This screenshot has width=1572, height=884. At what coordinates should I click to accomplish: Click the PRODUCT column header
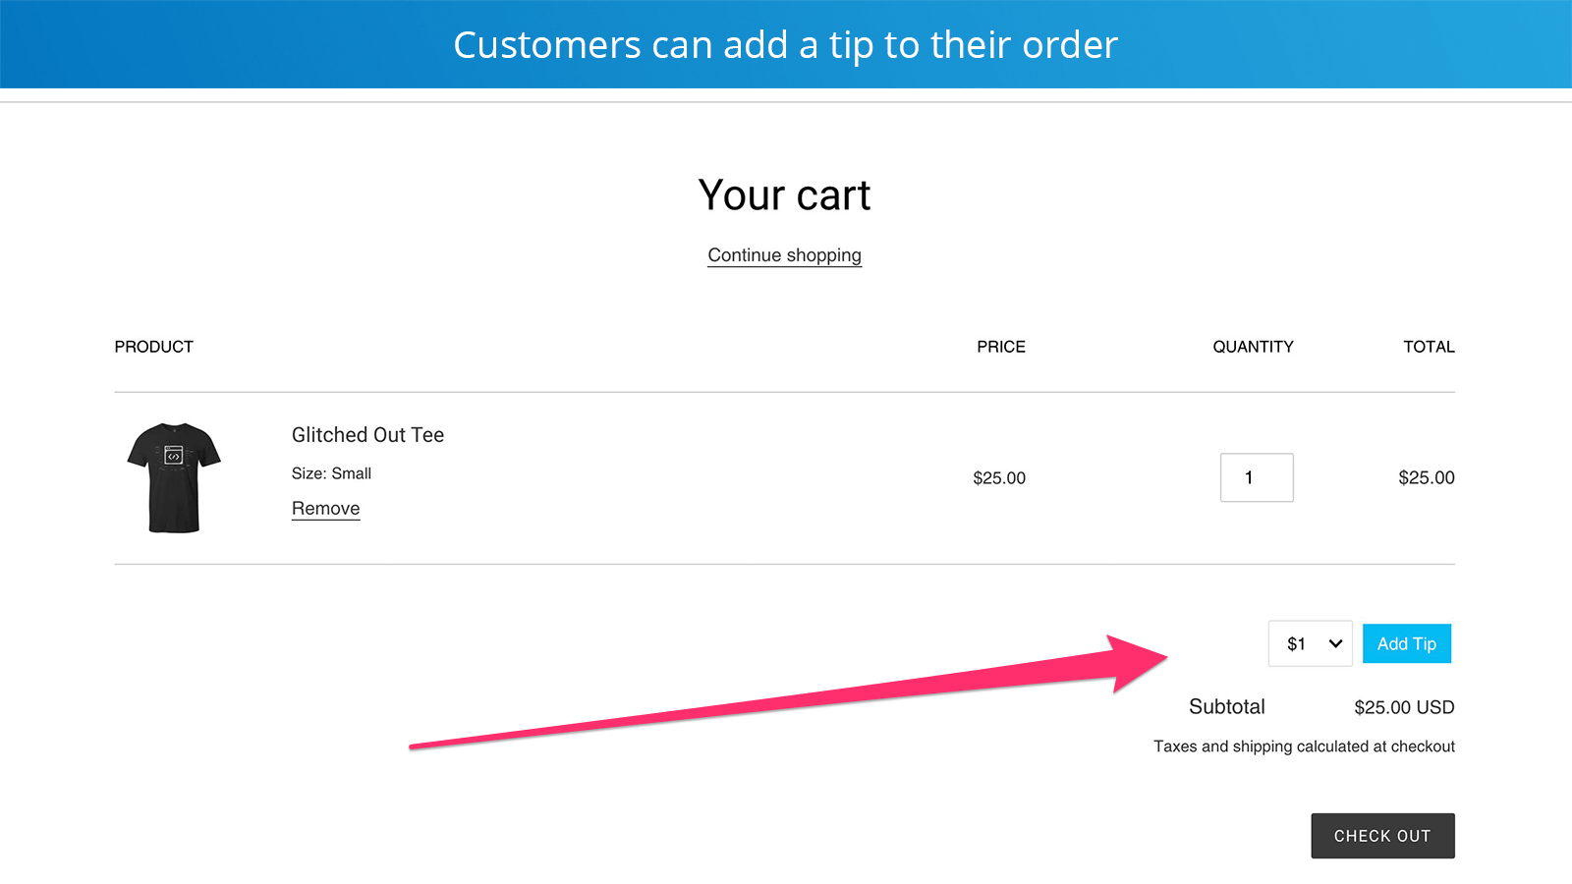pyautogui.click(x=153, y=346)
